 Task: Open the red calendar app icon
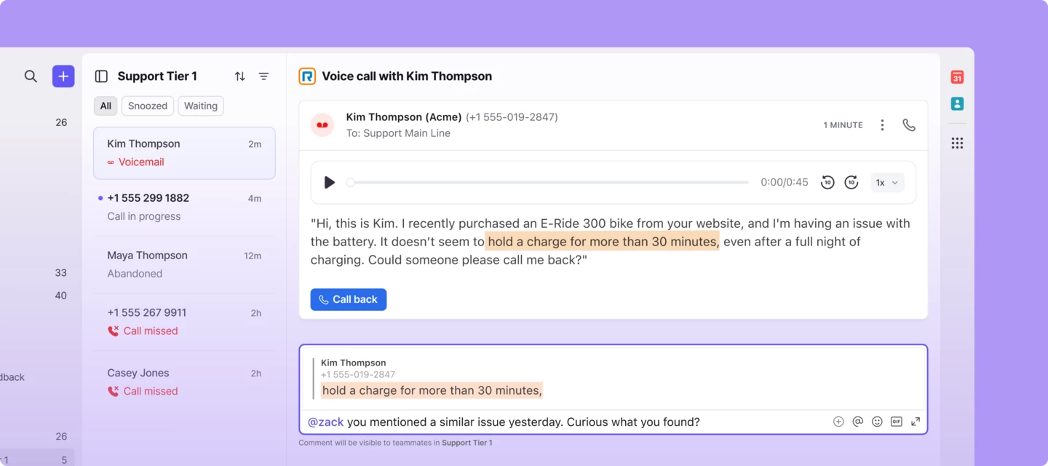pos(957,77)
